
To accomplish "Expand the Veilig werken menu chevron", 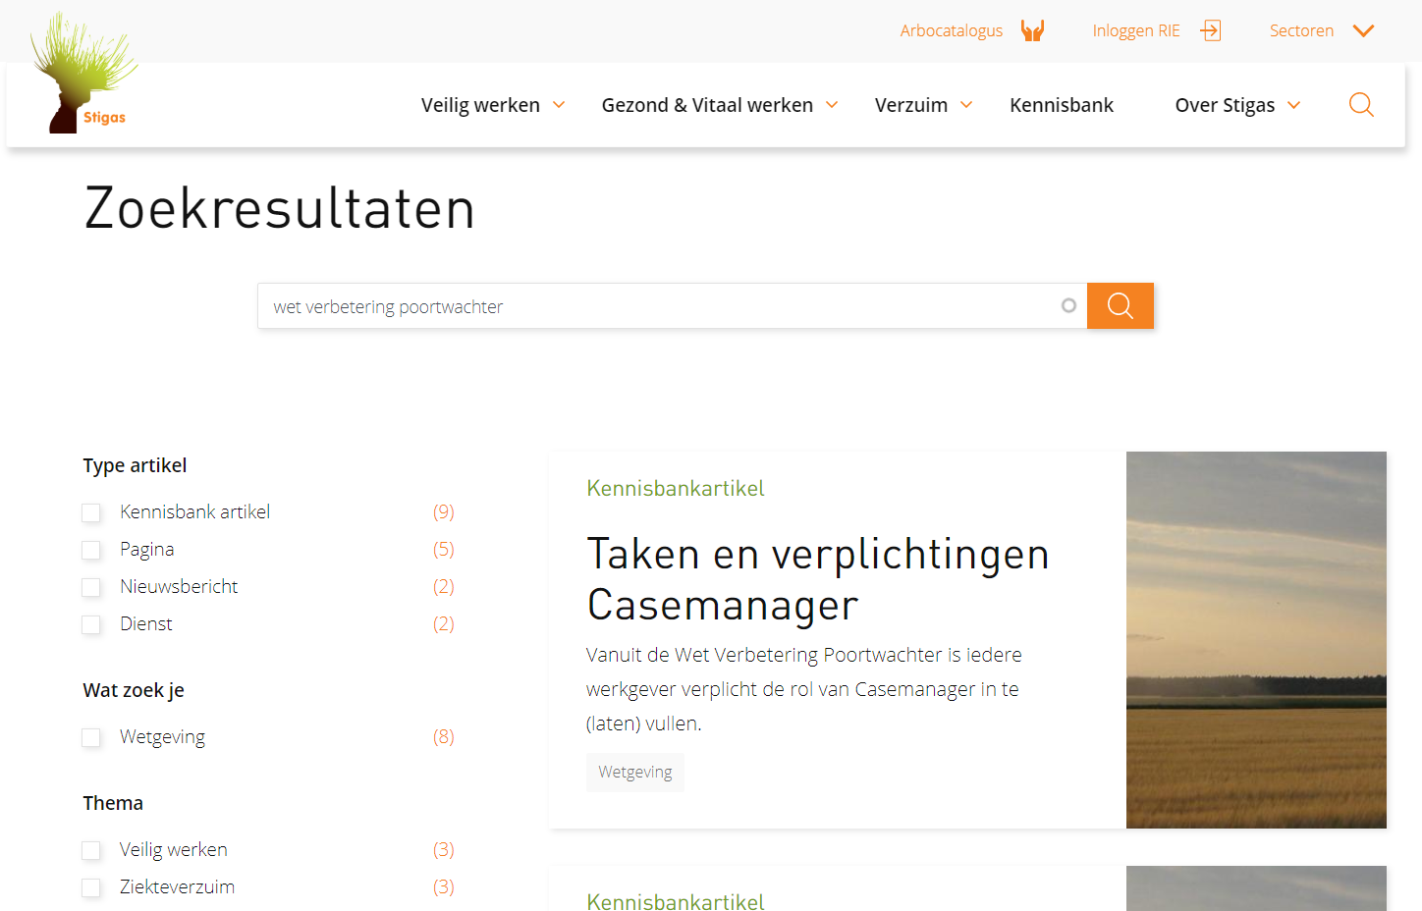I will (x=559, y=105).
